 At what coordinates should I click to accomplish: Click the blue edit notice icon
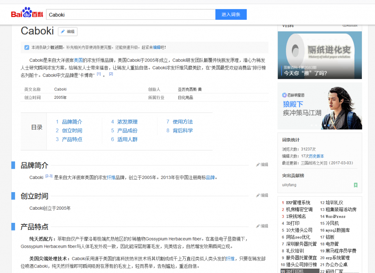click(x=27, y=47)
